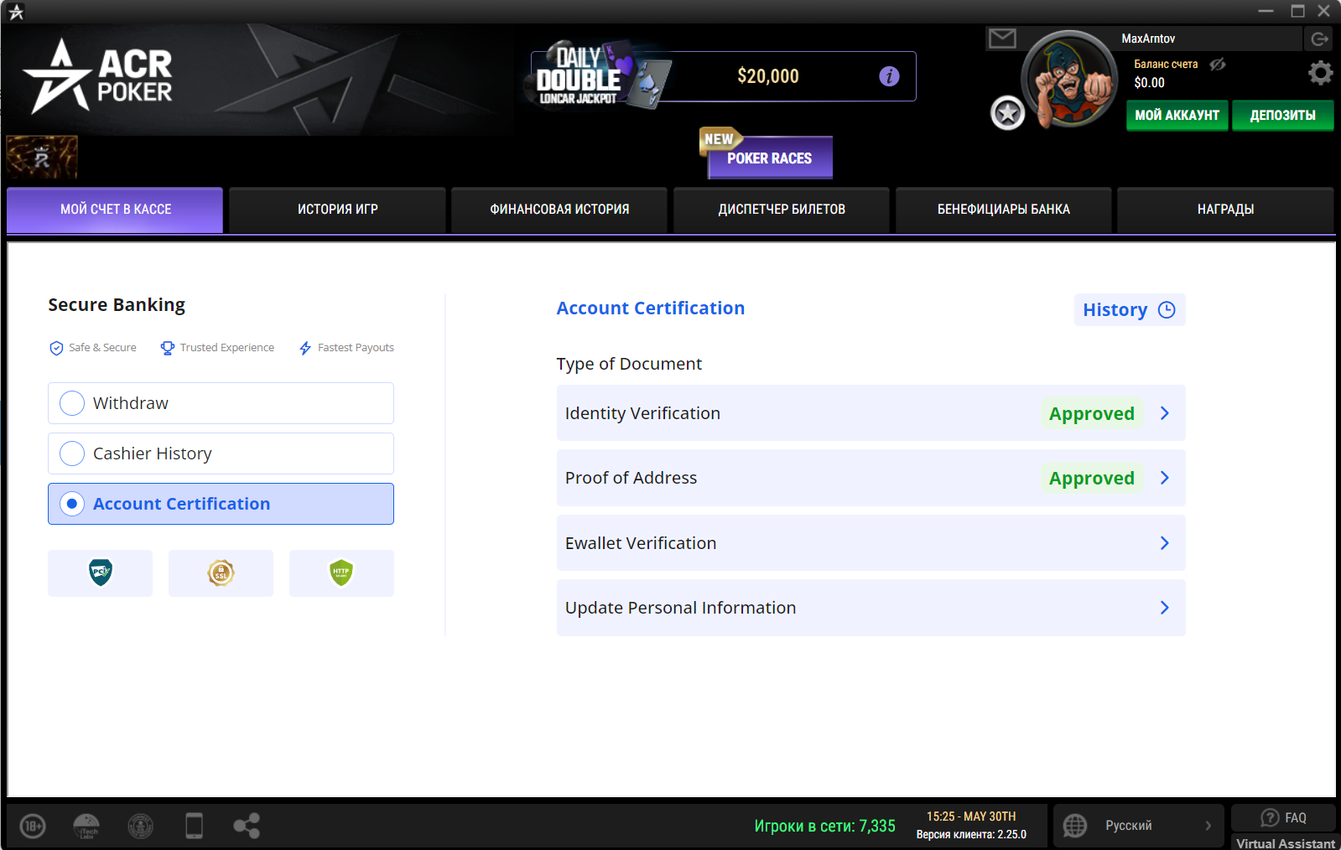Click the Игроки в сети 7,335 counter
The width and height of the screenshot is (1341, 850).
(824, 826)
